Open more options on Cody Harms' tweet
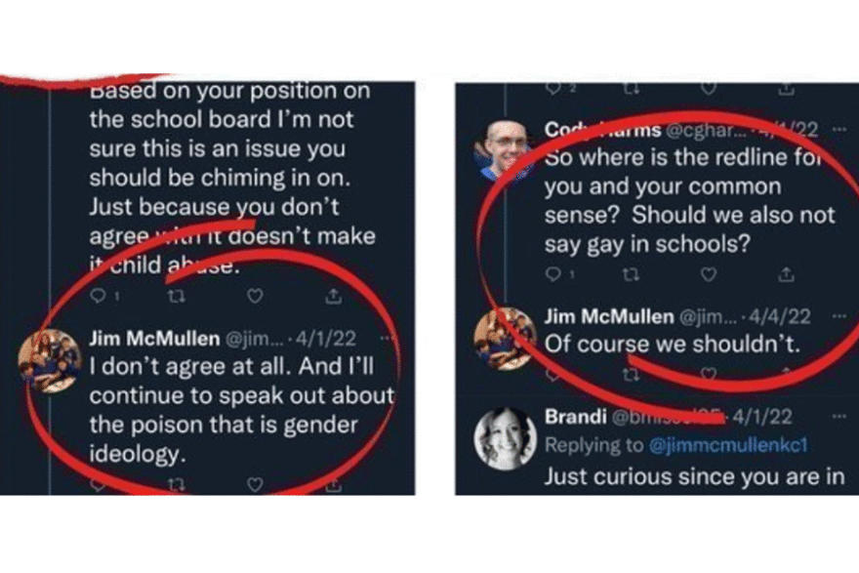859x573 pixels. 838,130
